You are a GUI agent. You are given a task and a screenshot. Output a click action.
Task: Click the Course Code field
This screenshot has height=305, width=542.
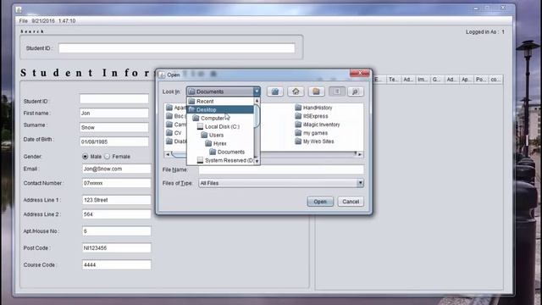point(117,265)
